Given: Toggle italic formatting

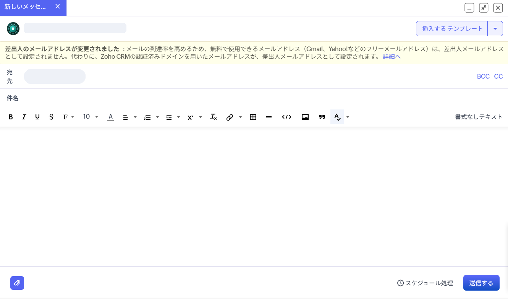Looking at the screenshot, I should pyautogui.click(x=24, y=117).
